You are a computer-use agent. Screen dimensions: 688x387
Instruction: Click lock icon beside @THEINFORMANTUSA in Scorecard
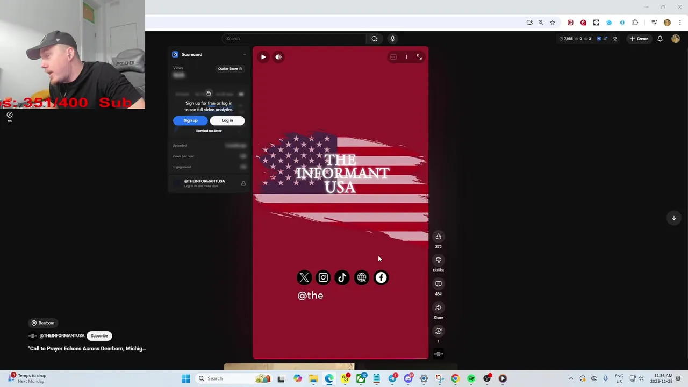click(x=243, y=184)
